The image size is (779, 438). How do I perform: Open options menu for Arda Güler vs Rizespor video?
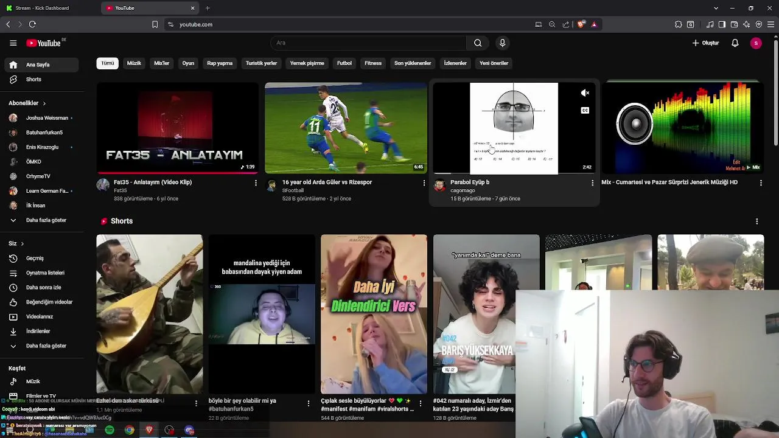point(424,182)
